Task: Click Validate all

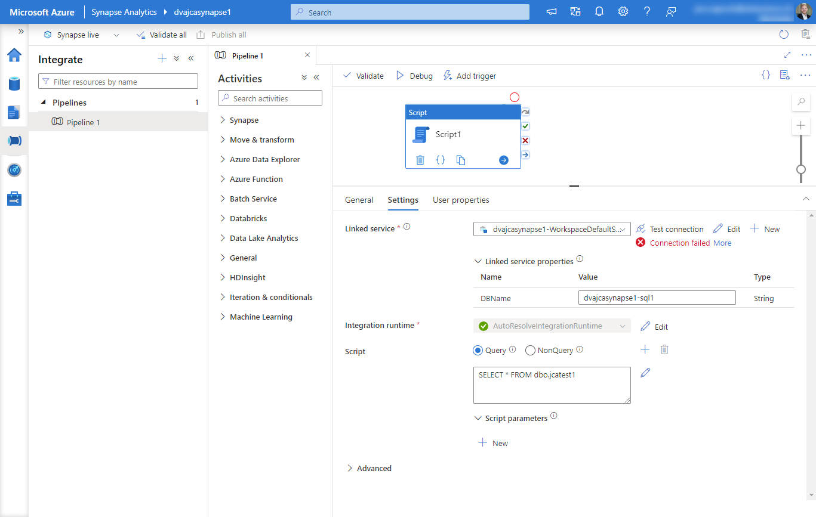Action: point(161,35)
